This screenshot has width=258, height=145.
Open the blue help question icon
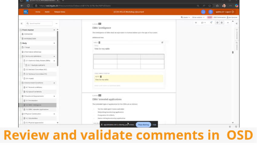[210, 12]
